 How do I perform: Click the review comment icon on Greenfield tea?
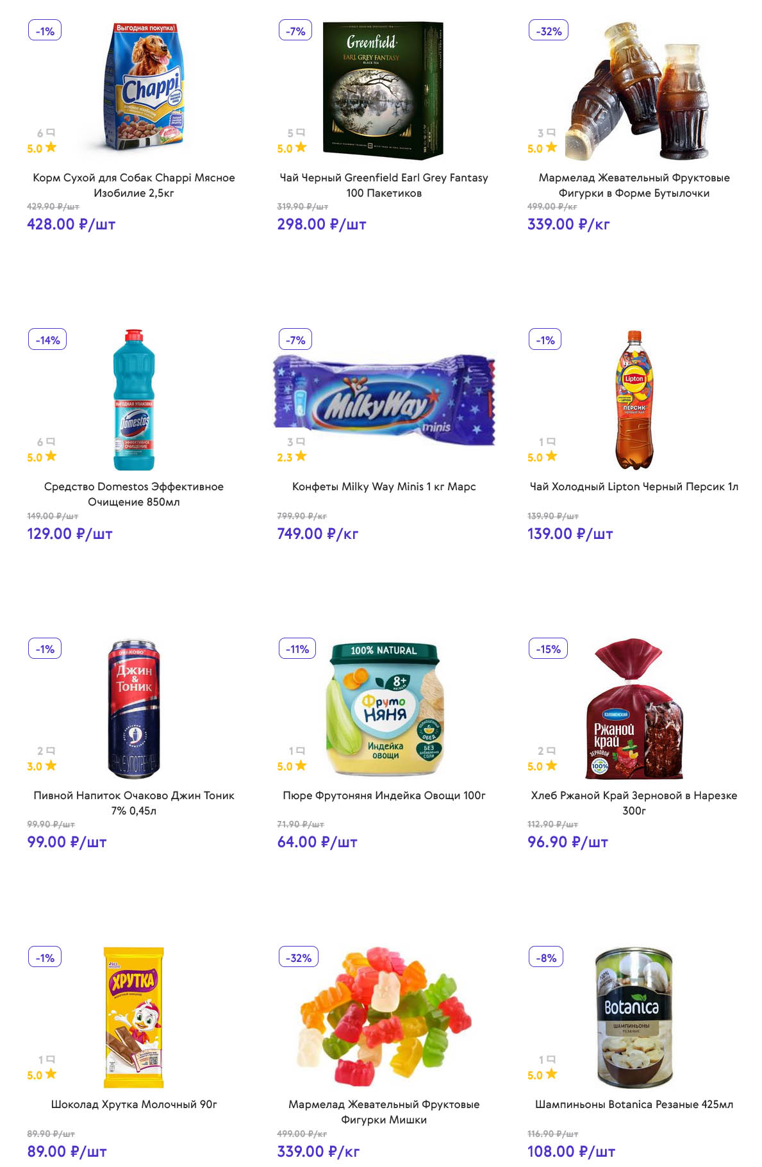(x=301, y=133)
